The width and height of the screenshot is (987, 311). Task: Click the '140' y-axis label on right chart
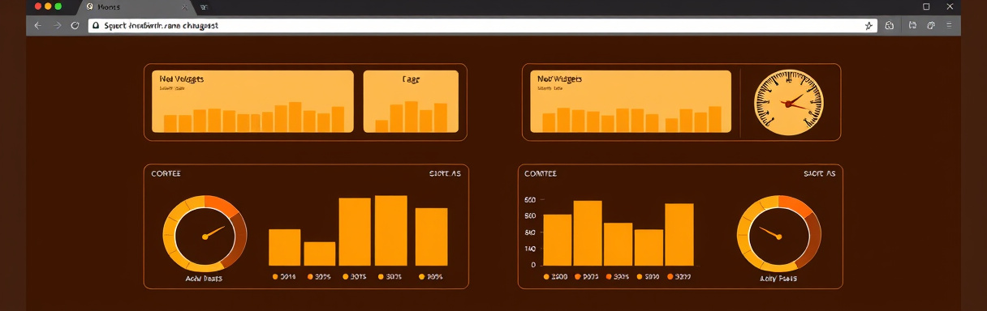[530, 249]
